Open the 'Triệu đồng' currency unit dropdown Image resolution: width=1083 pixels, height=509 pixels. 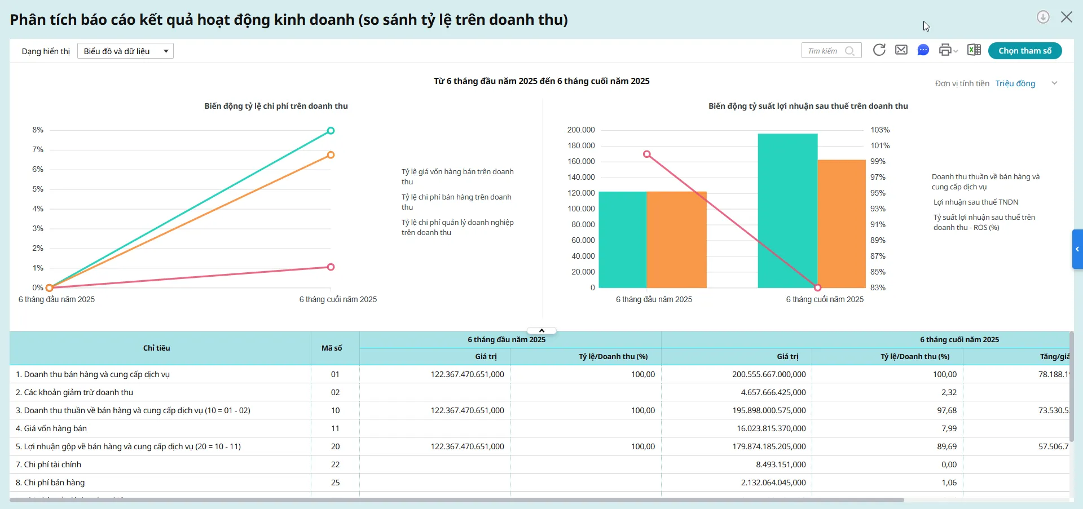(1015, 83)
